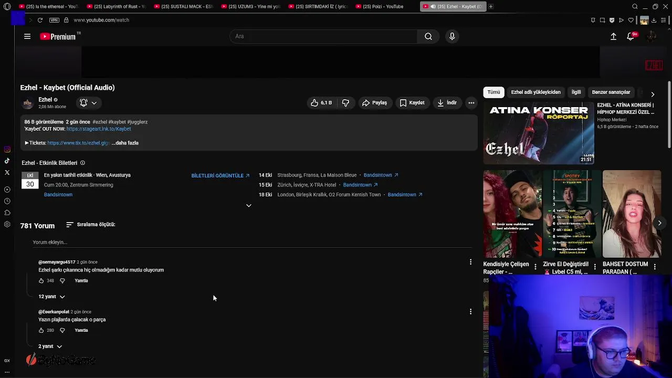The image size is (672, 378).
Task: Like comment by @semayargu4517
Action: (41, 281)
